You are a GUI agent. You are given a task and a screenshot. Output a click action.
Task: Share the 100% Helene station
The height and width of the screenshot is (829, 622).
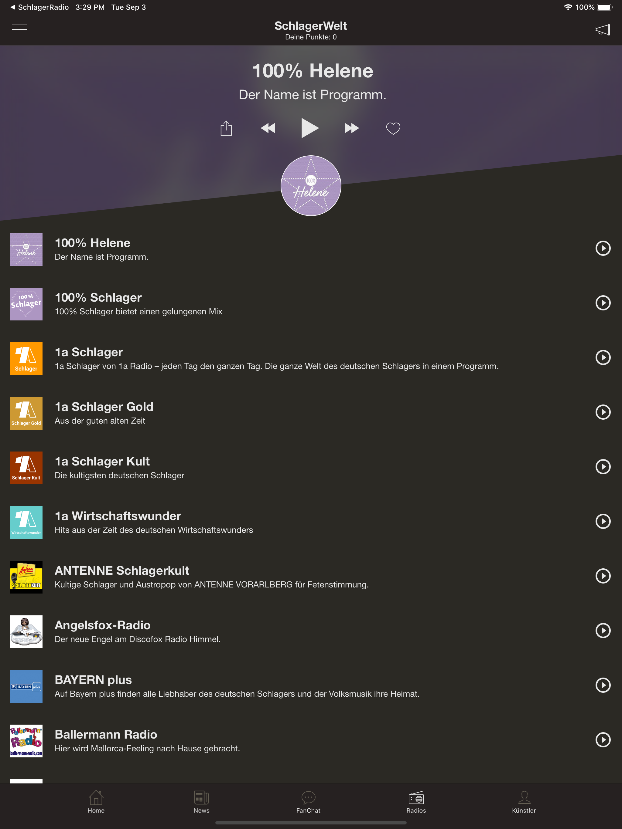226,128
